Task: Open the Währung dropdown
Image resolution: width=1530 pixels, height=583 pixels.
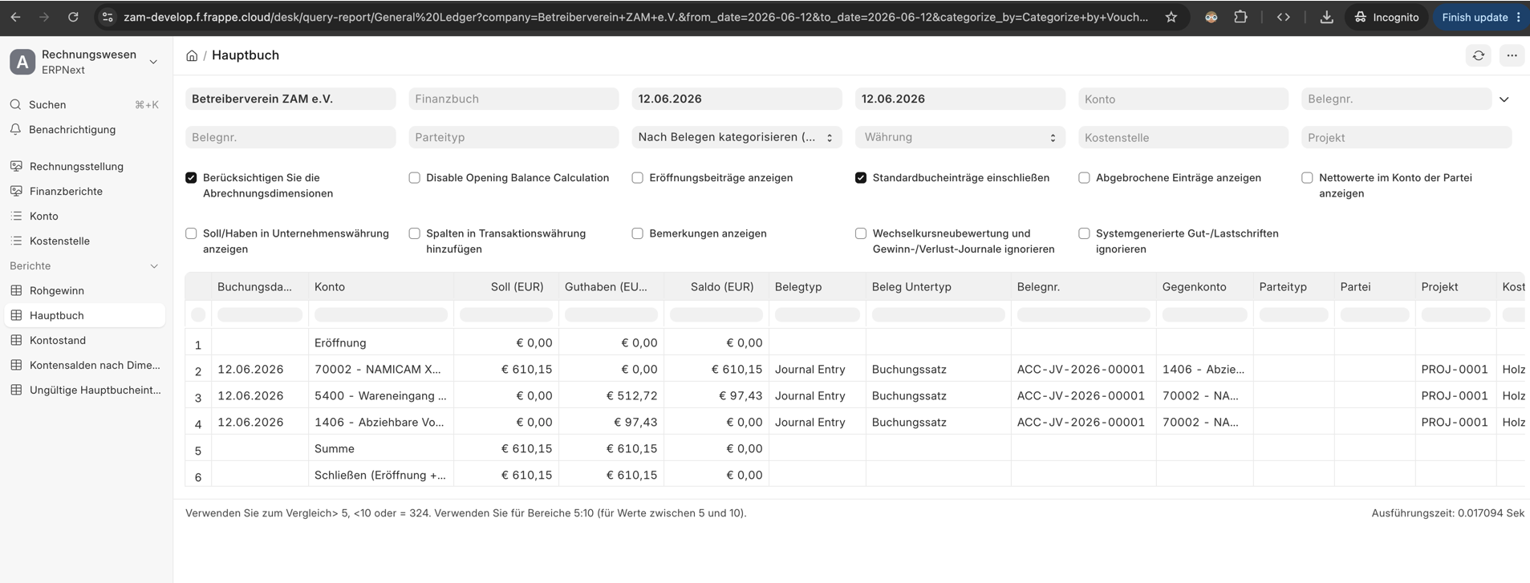Action: coord(960,137)
